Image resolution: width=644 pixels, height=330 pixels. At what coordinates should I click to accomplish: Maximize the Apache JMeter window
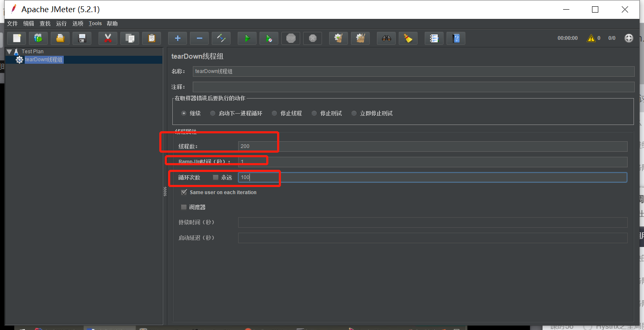tap(595, 9)
